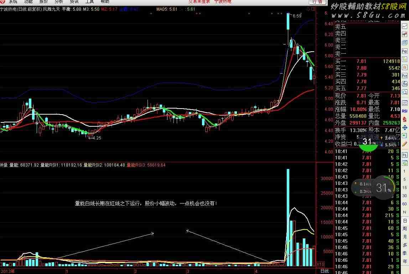409x274 pixels.
Task: Click the 买三 bid price 7.79
Action: [362, 75]
